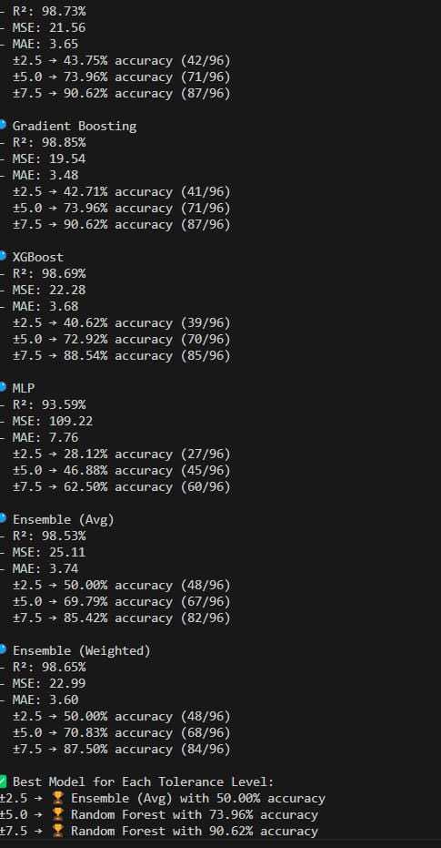Viewport: 441px width, 848px height.
Task: Click the blue dot beside Gradient Boosting
Action: click(x=2, y=125)
